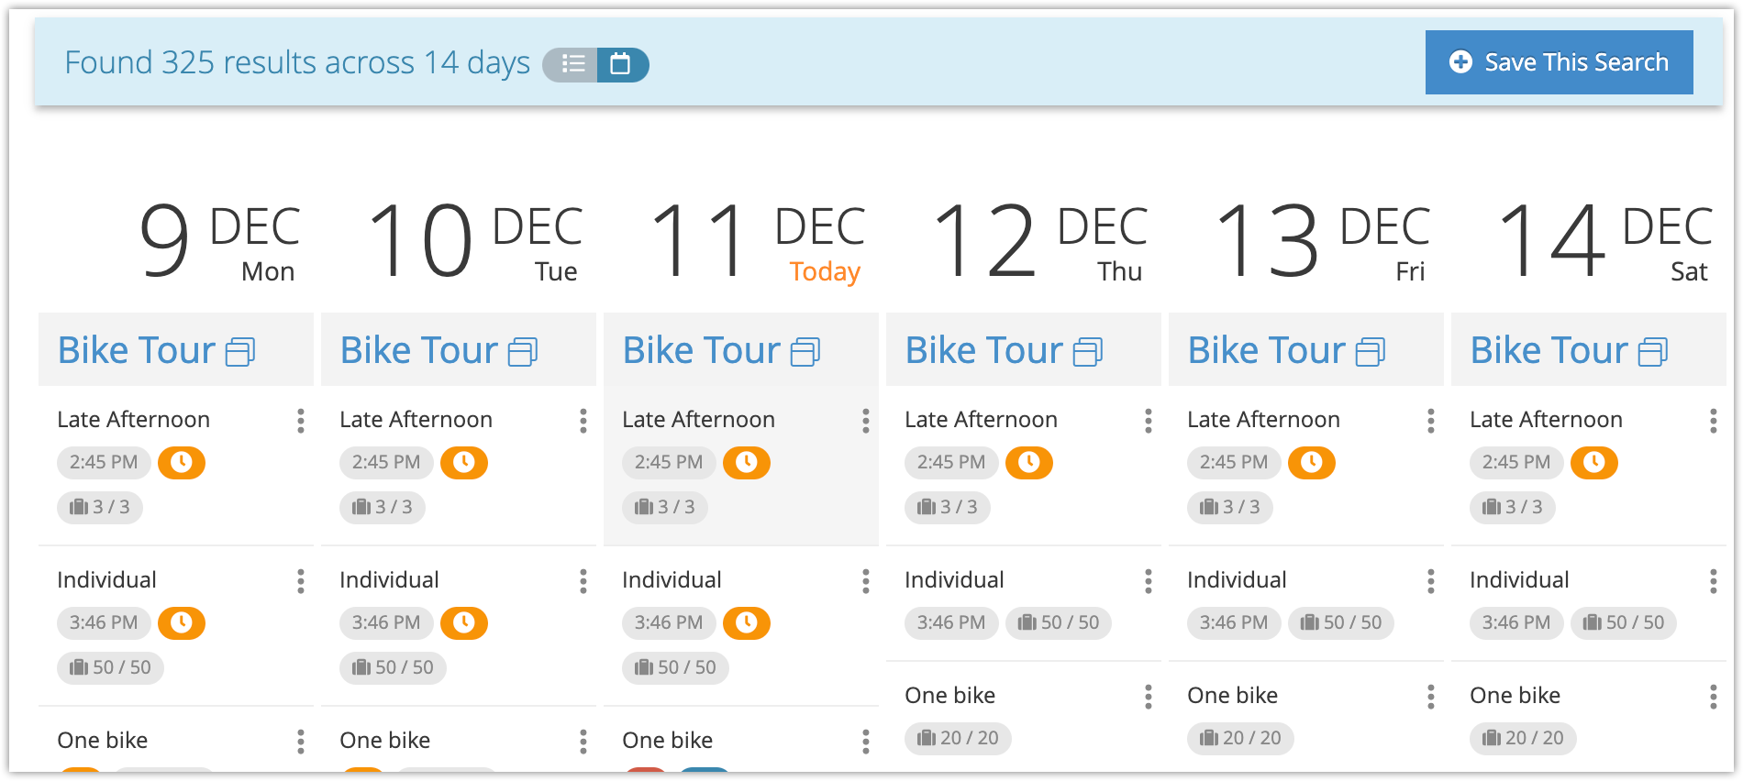1743x781 pixels.
Task: Click 3:46 PM time badge on 14 Dec
Action: pyautogui.click(x=1516, y=622)
